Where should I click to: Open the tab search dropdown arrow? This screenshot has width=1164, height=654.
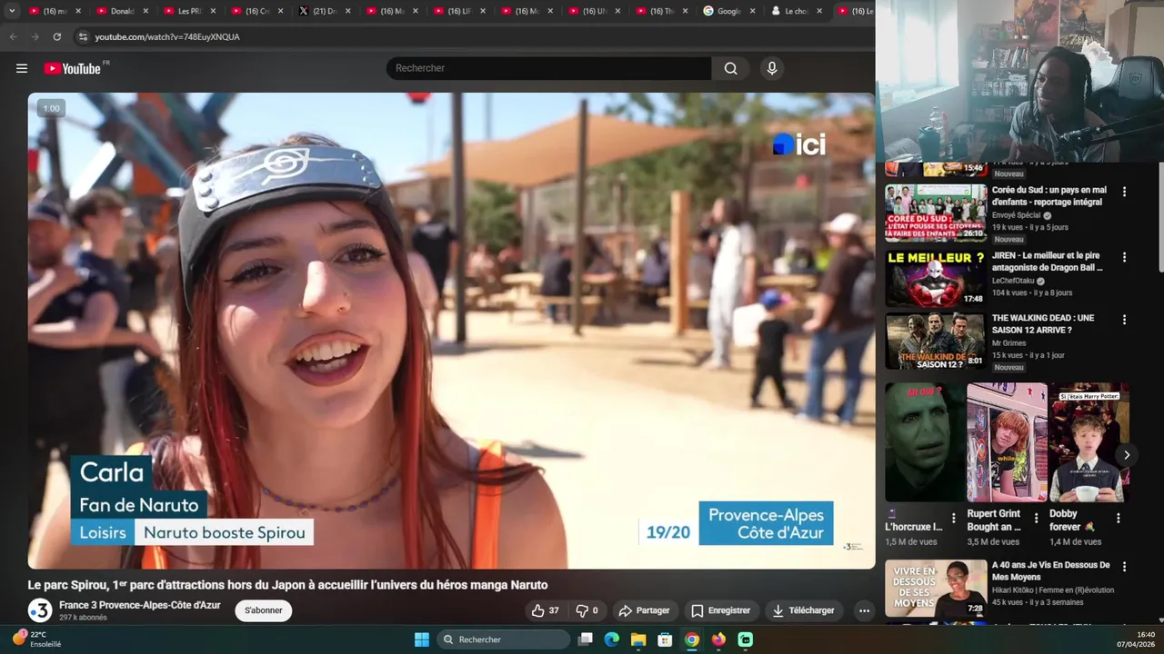pyautogui.click(x=12, y=11)
